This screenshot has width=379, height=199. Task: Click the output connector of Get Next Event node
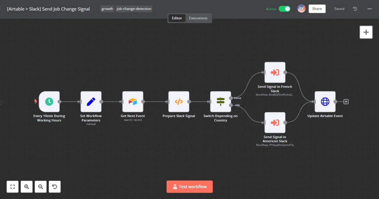tap(143, 102)
